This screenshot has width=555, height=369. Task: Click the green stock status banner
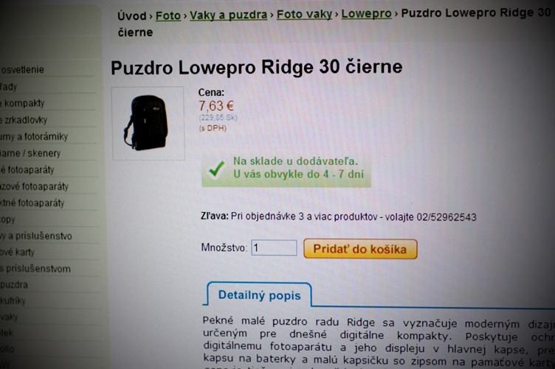286,169
